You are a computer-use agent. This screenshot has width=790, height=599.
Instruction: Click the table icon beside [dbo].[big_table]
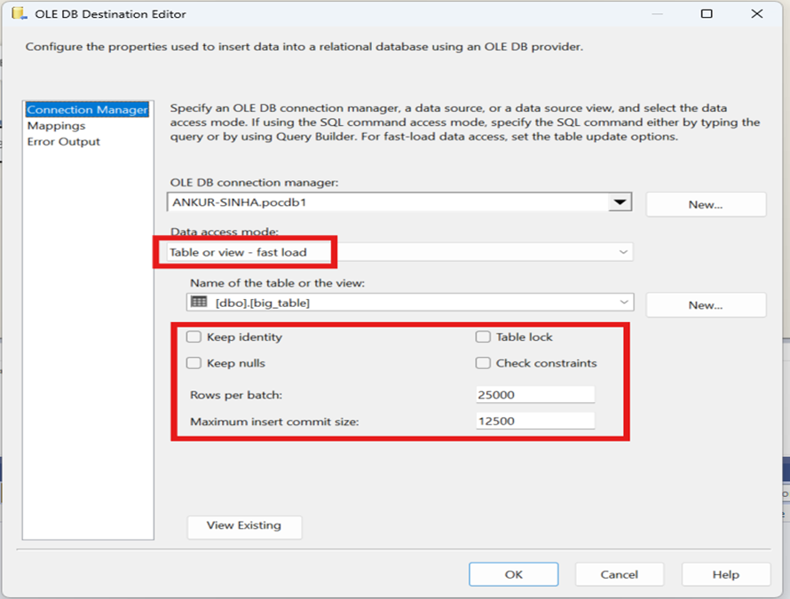pos(199,303)
